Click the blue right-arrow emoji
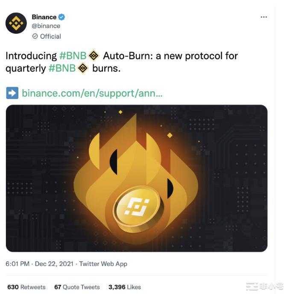287x294 pixels. pyautogui.click(x=12, y=93)
